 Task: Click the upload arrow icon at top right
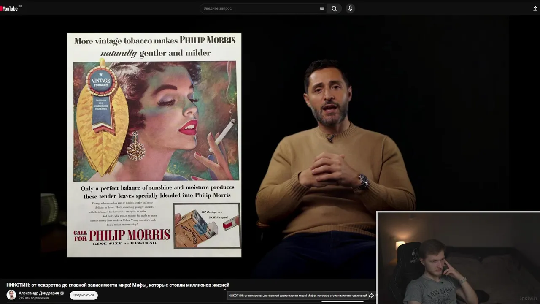coord(535,8)
